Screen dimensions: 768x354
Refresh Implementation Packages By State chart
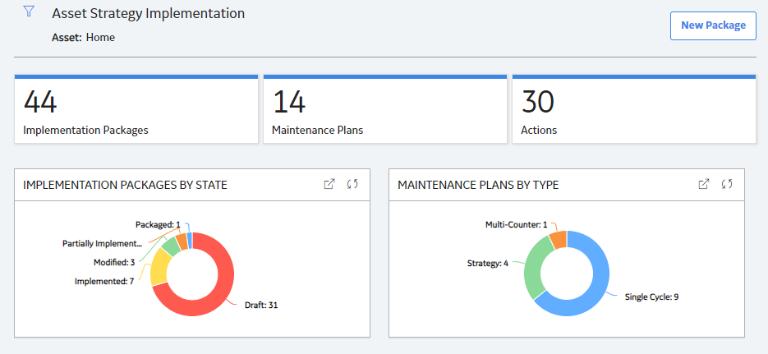(x=352, y=184)
